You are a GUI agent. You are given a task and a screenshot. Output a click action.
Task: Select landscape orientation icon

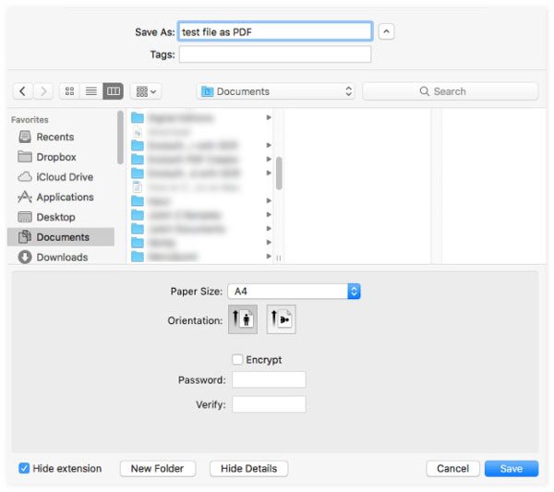click(x=281, y=319)
